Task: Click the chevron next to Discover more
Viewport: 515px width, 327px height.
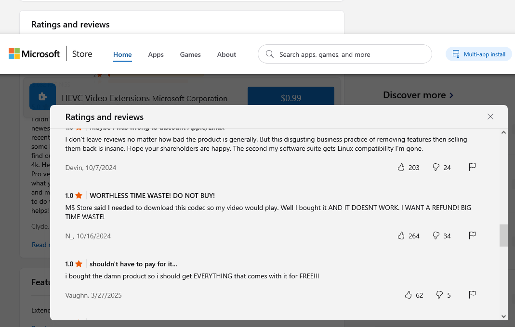Action: (451, 95)
